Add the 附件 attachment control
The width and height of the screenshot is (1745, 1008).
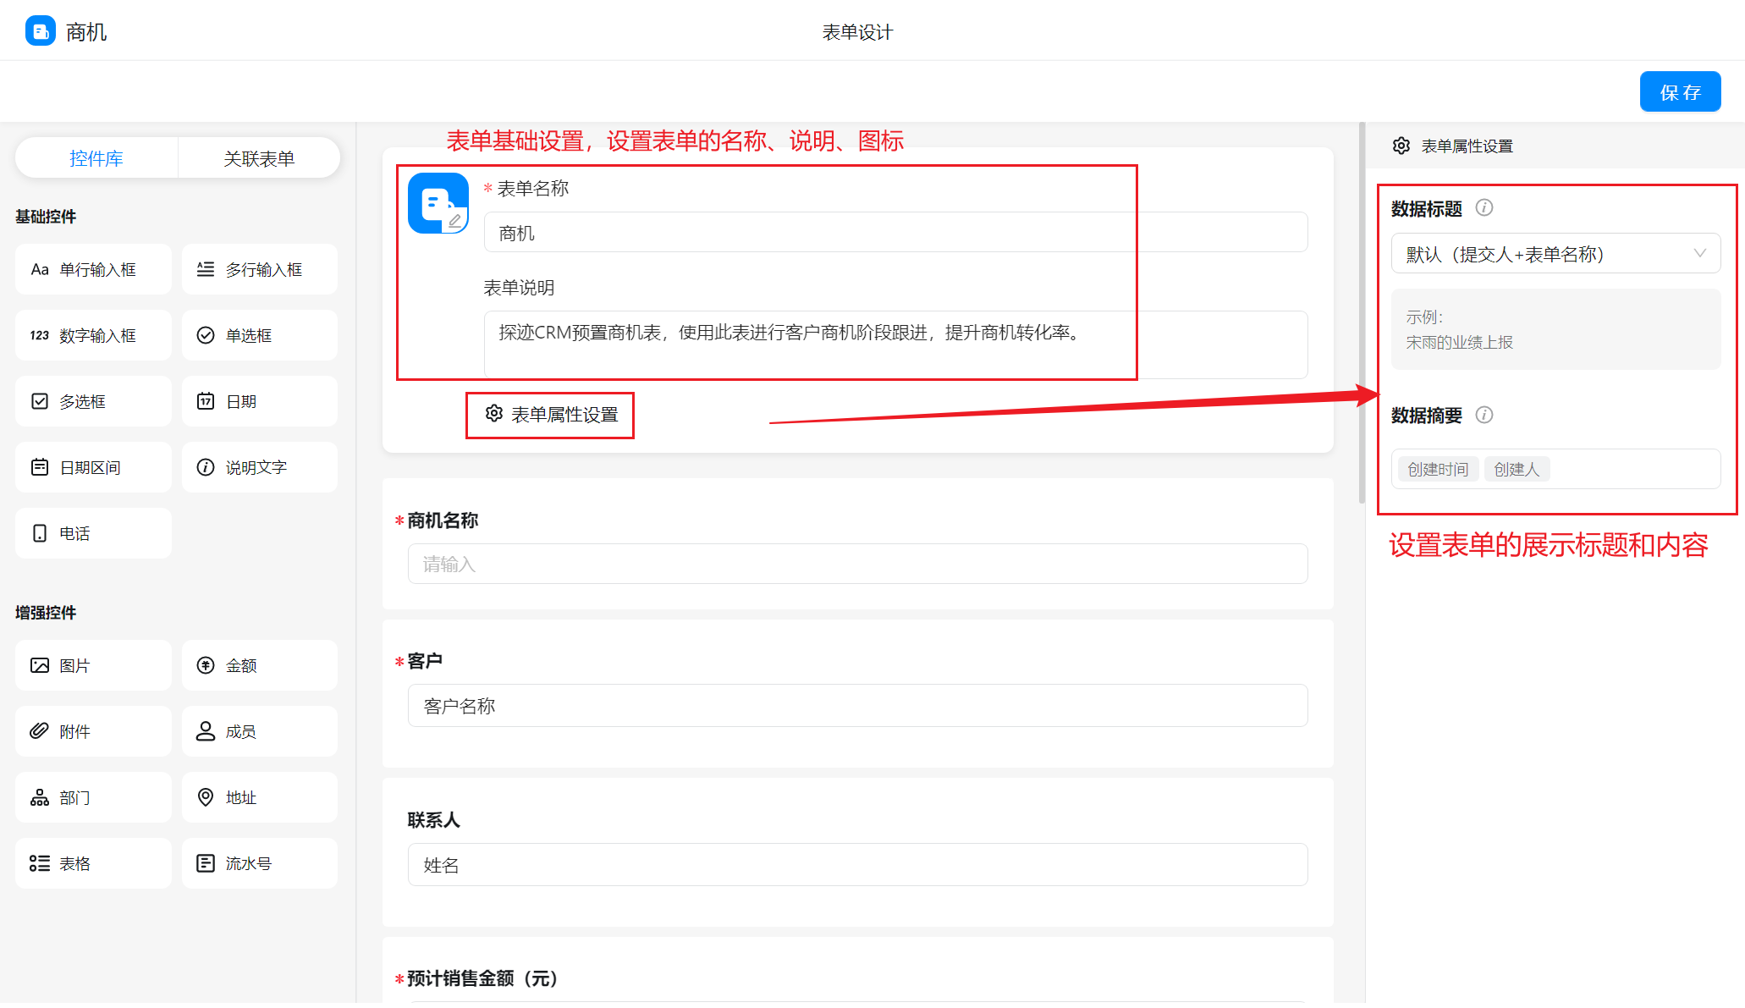pos(93,731)
